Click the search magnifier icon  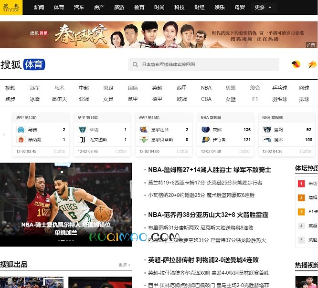point(135,64)
